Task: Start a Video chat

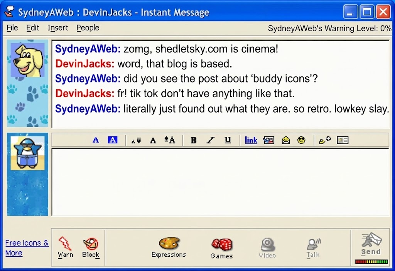Action: (267, 248)
